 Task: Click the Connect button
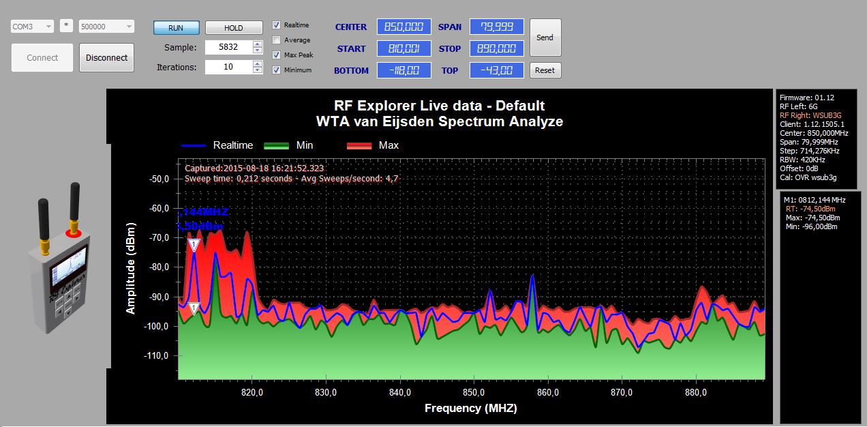pyautogui.click(x=42, y=58)
